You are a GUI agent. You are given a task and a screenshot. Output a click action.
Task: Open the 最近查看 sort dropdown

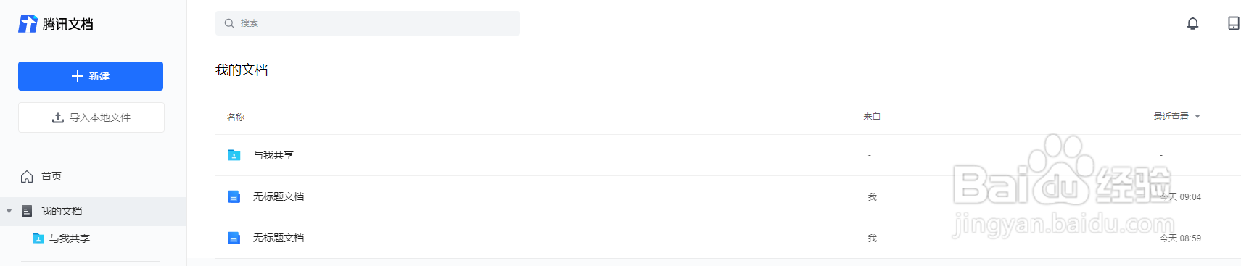coord(1176,117)
